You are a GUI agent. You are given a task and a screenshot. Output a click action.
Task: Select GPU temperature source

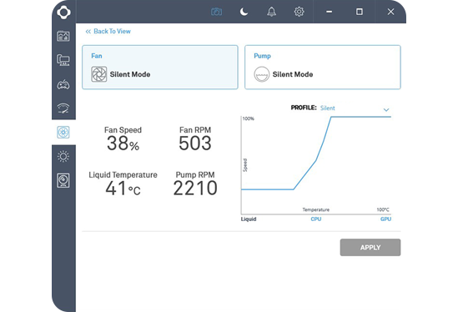[385, 219]
